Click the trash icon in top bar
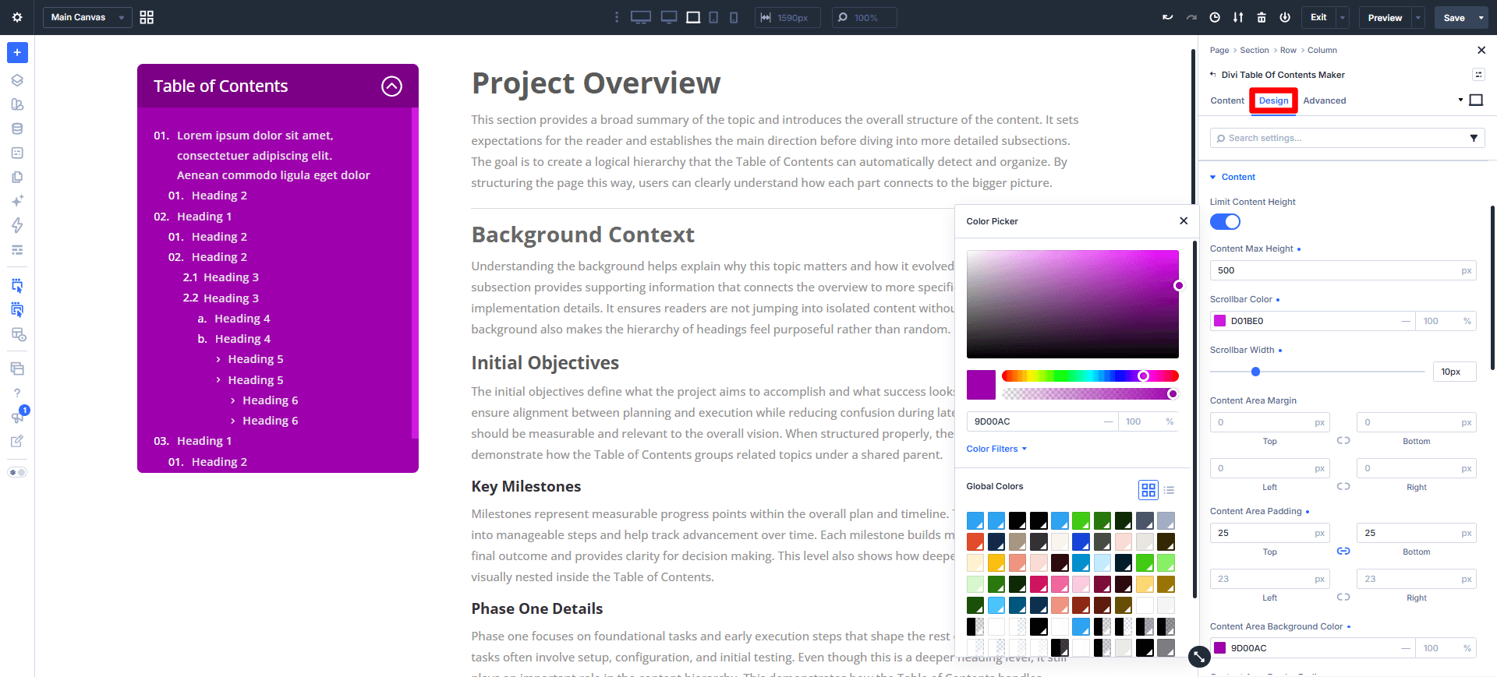This screenshot has height=677, width=1497. [1262, 17]
